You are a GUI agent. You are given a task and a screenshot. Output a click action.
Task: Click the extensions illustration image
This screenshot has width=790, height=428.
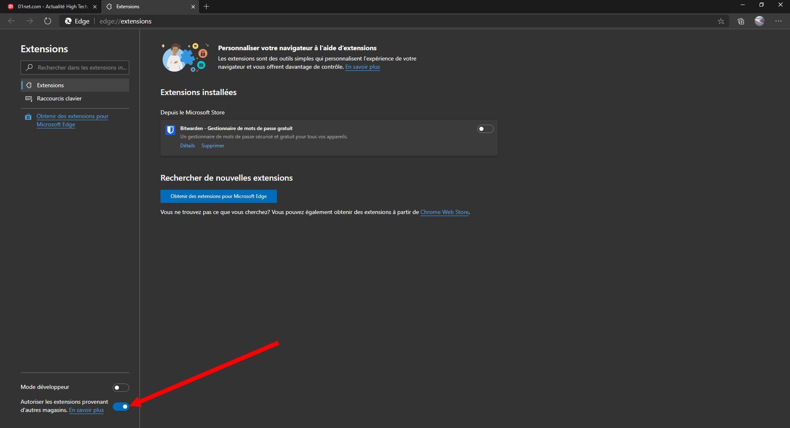(x=185, y=58)
